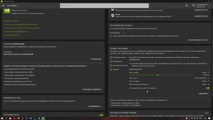The width and height of the screenshot is (213, 120).
Task: Open the Windows Start menu
Action: point(2,118)
